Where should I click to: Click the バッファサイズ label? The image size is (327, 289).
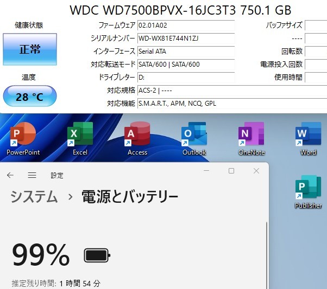point(284,25)
